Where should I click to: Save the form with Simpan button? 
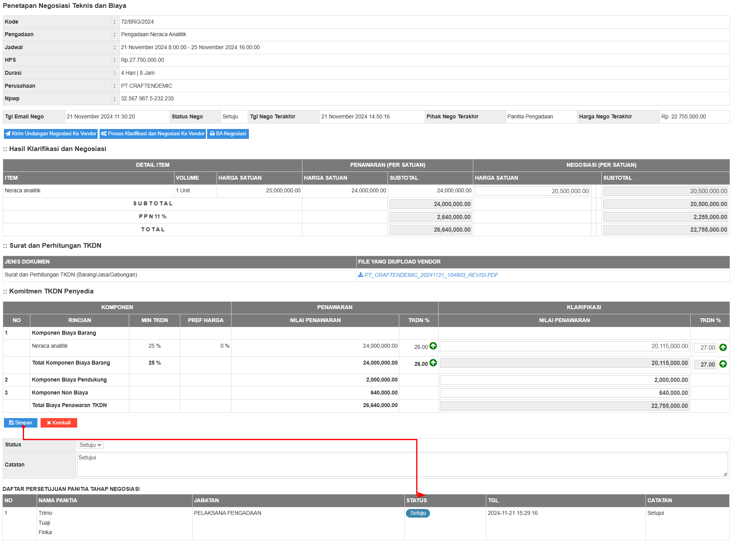pos(20,423)
